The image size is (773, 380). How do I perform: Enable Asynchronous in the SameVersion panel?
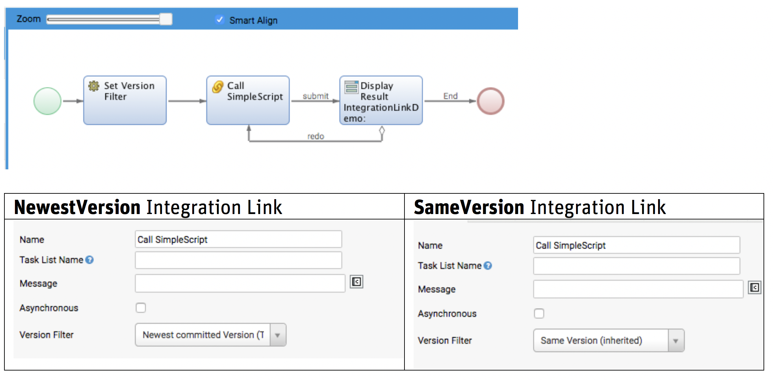[x=539, y=314]
